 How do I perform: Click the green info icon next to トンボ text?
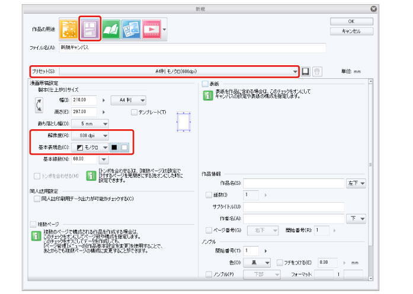tap(91, 175)
